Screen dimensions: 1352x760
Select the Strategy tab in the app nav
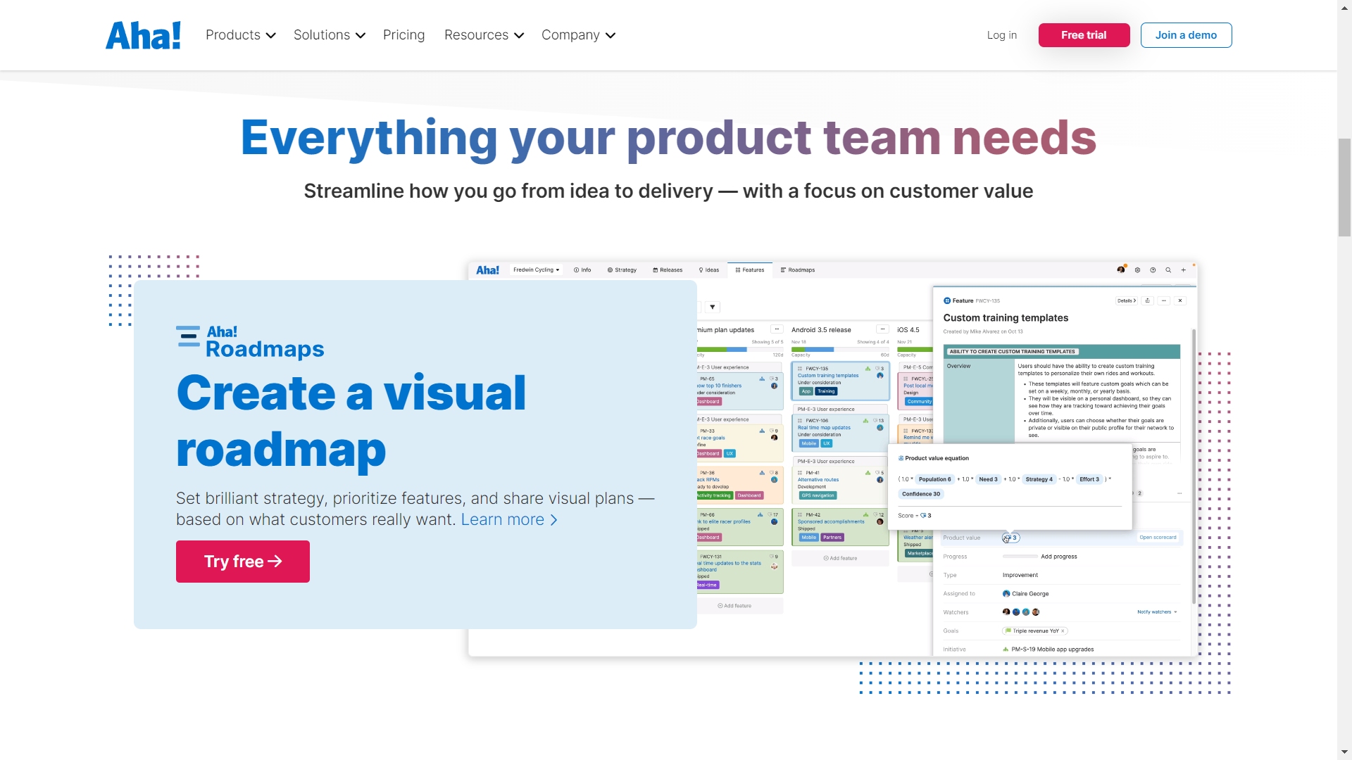[x=622, y=270]
